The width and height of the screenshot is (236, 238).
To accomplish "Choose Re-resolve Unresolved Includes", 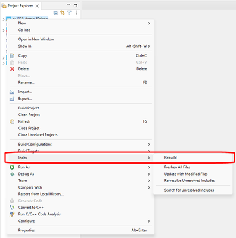I will pos(190,181).
